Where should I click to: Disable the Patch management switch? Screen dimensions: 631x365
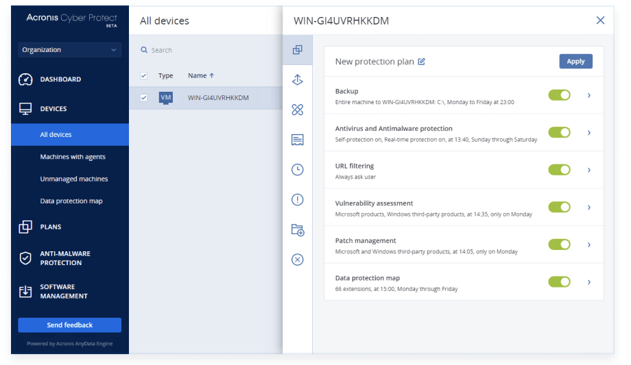pyautogui.click(x=560, y=244)
